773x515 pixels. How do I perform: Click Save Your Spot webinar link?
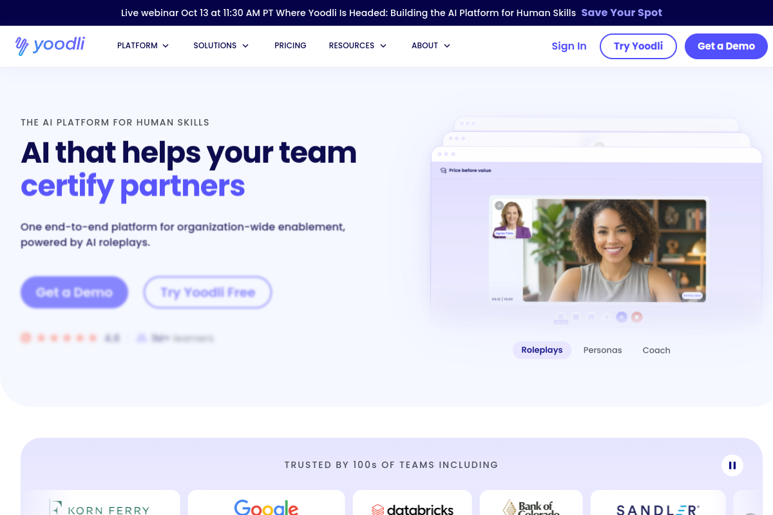(622, 13)
